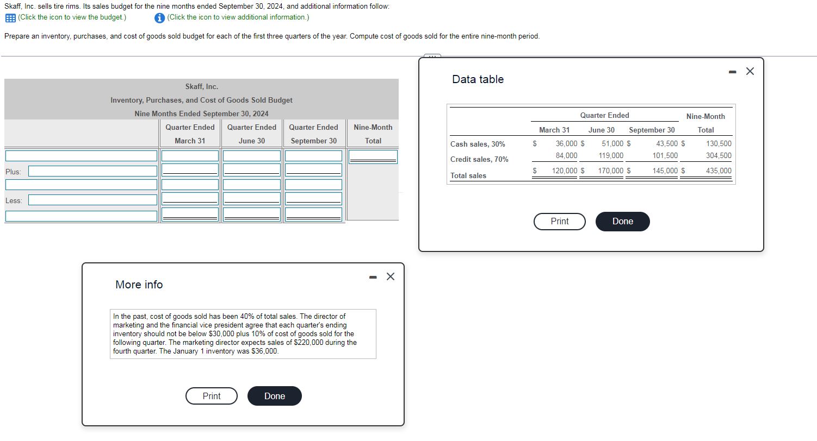Click the "Quarter Ended" header in the Data table
The width and height of the screenshot is (817, 441).
click(604, 116)
